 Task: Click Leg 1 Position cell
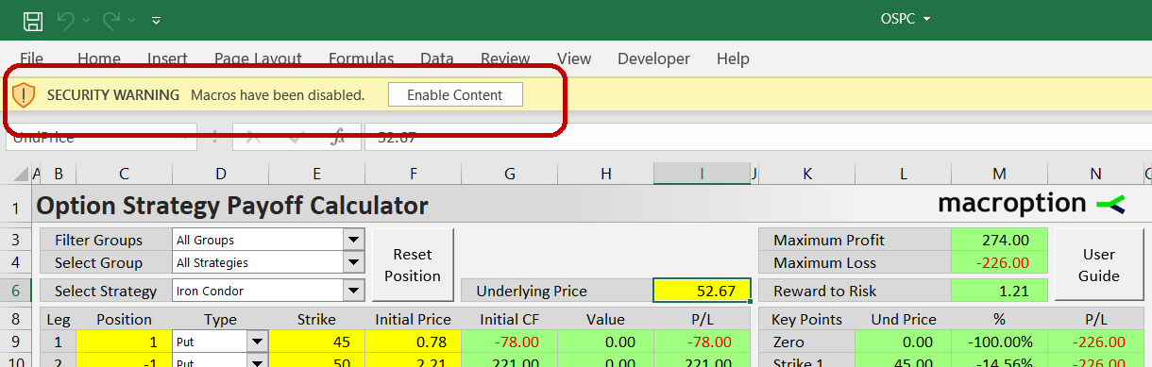coord(124,342)
